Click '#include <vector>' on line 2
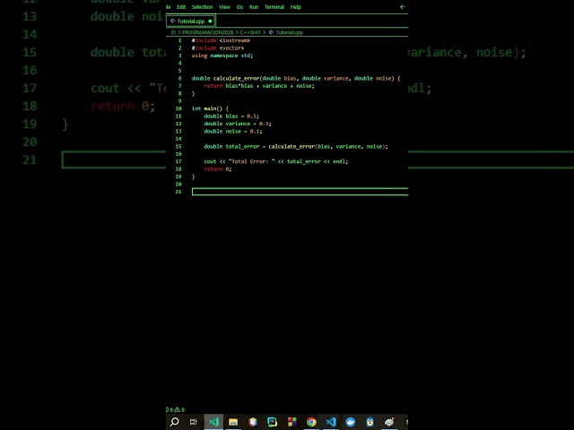574x430 pixels. (218, 48)
